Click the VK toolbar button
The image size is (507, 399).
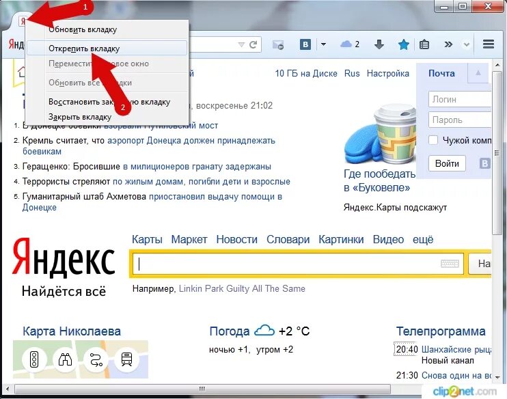tap(305, 44)
